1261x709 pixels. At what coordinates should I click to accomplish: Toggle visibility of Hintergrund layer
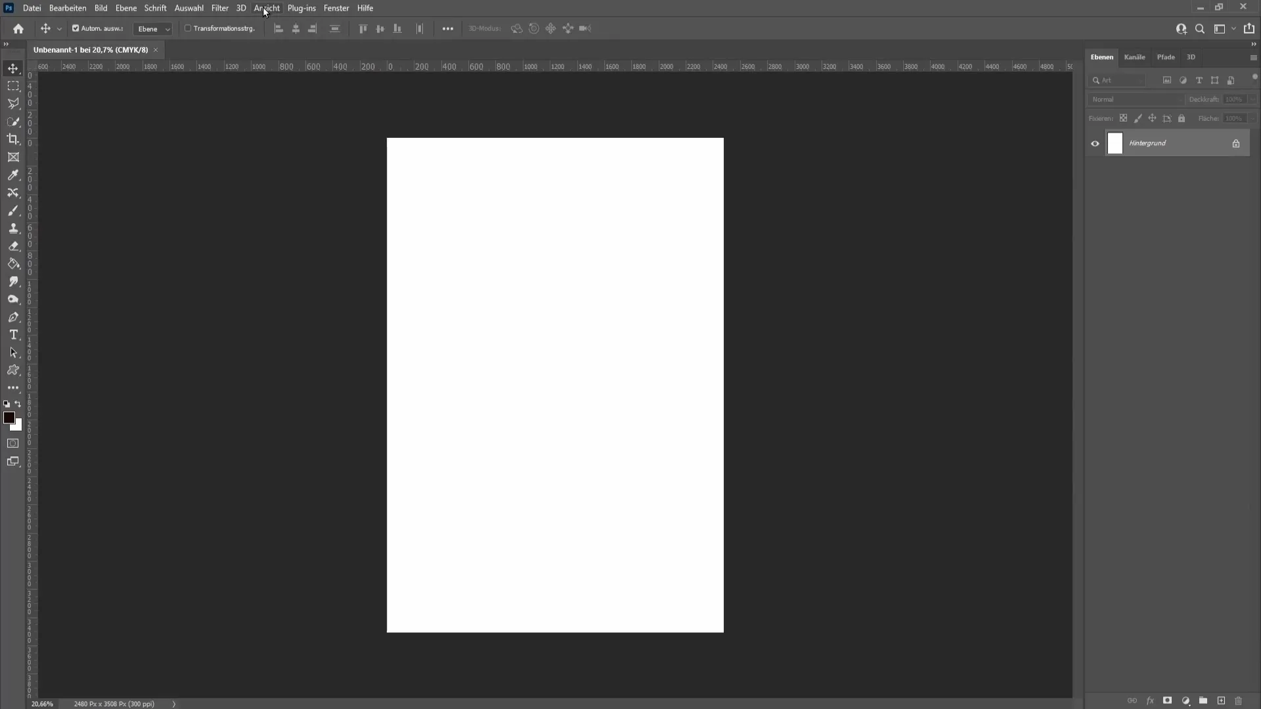coord(1095,143)
